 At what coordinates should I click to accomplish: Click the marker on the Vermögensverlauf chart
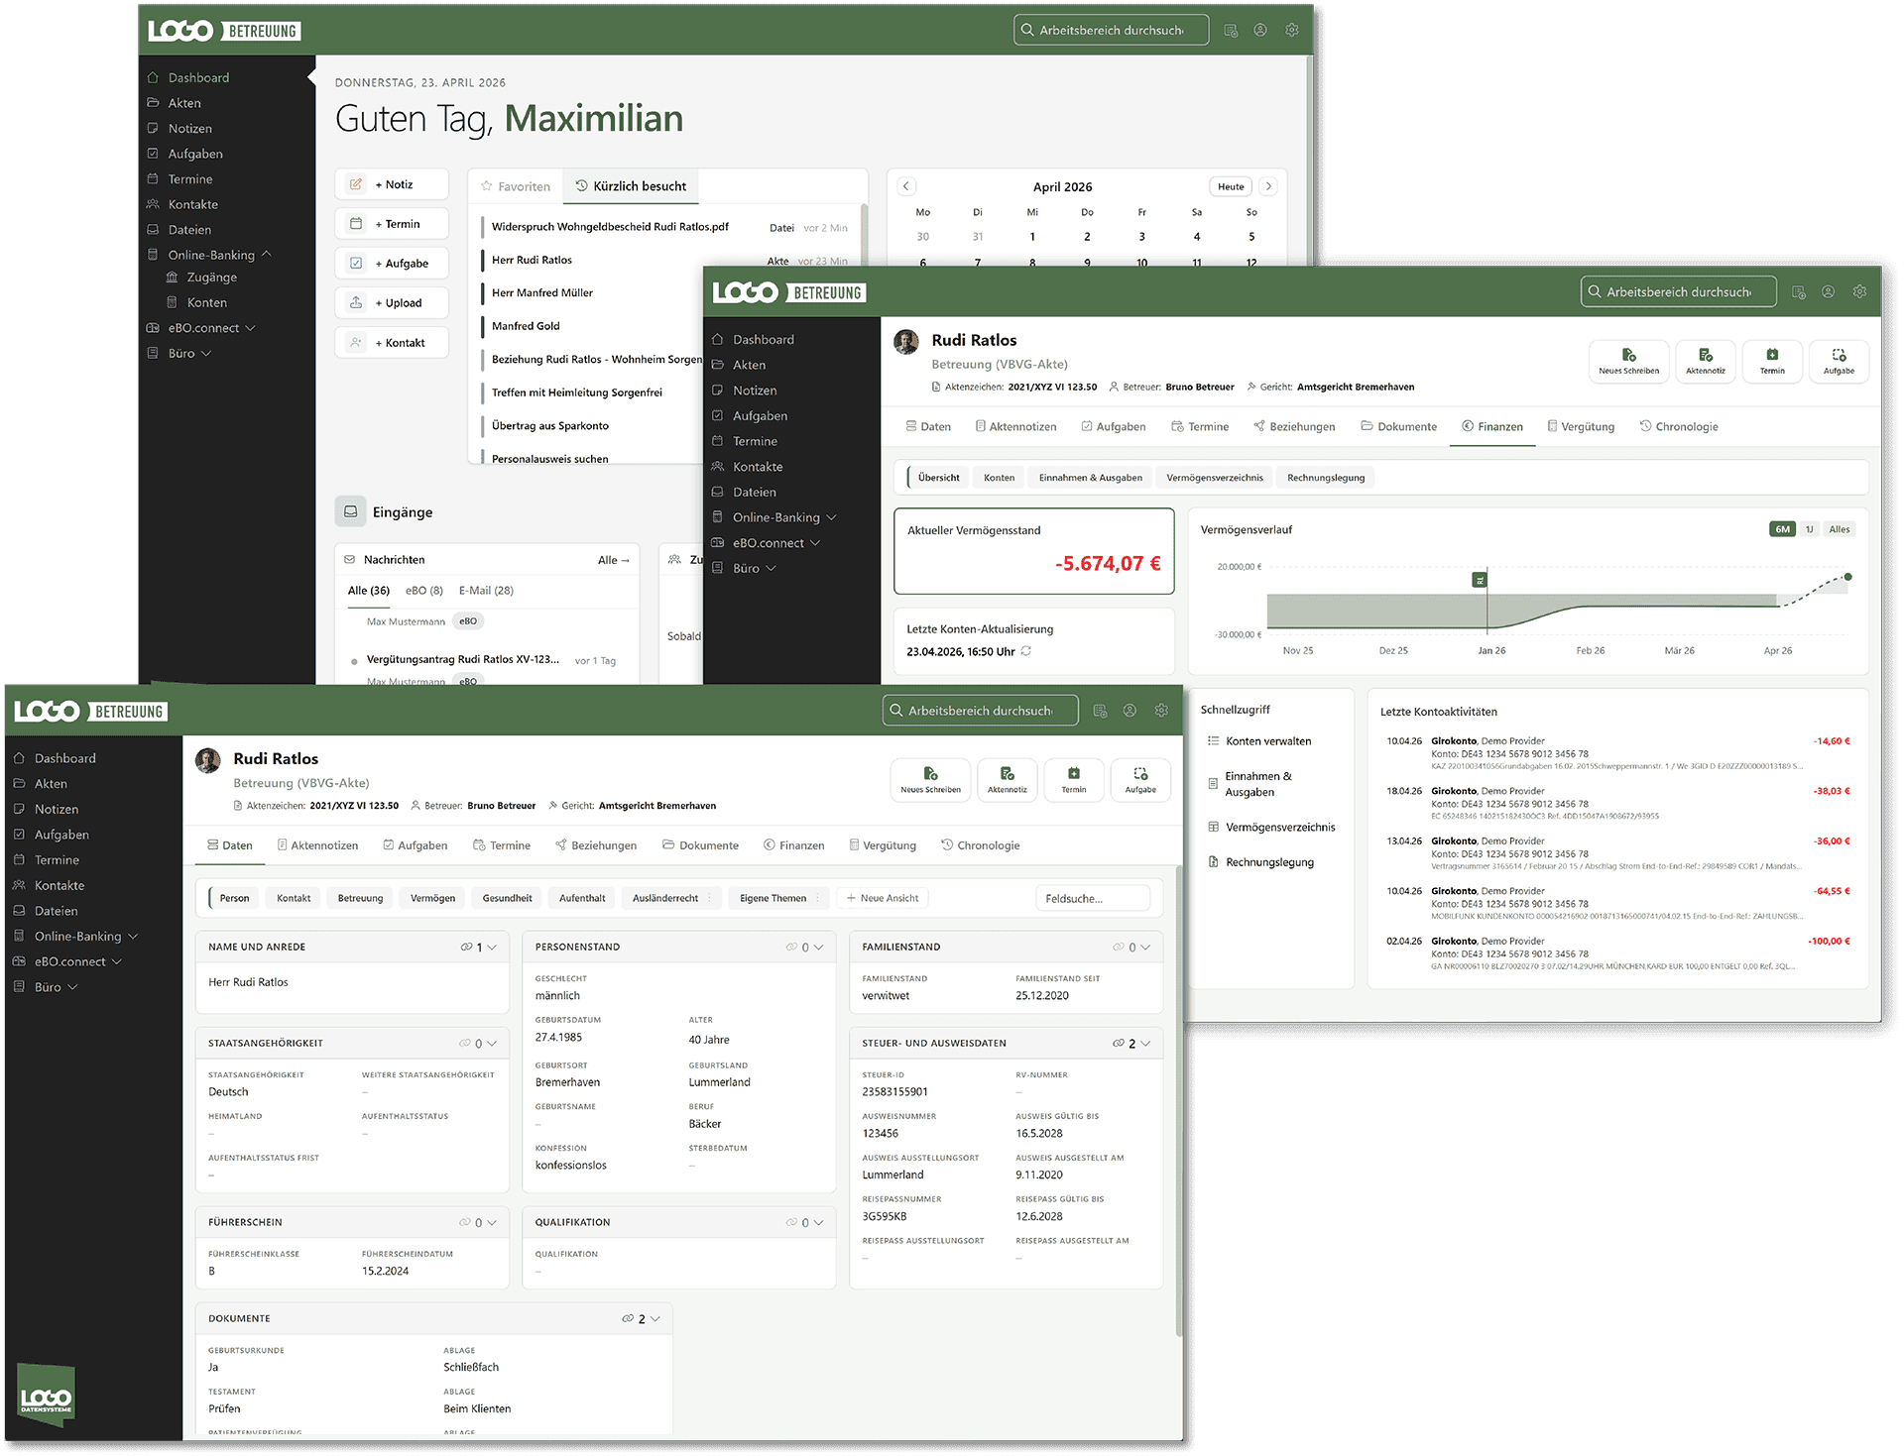coord(1480,580)
